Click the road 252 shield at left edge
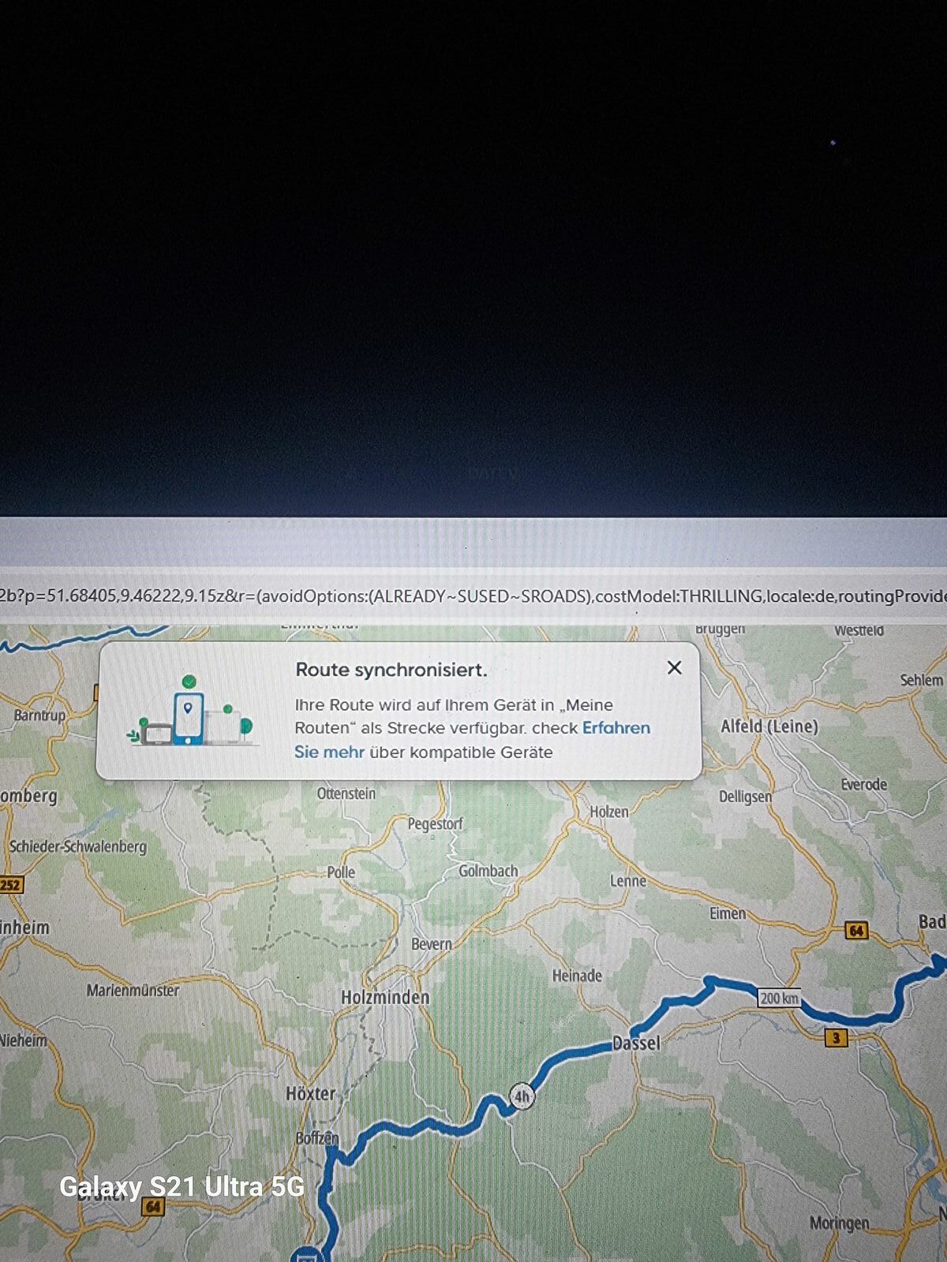The image size is (947, 1262). tap(10, 884)
